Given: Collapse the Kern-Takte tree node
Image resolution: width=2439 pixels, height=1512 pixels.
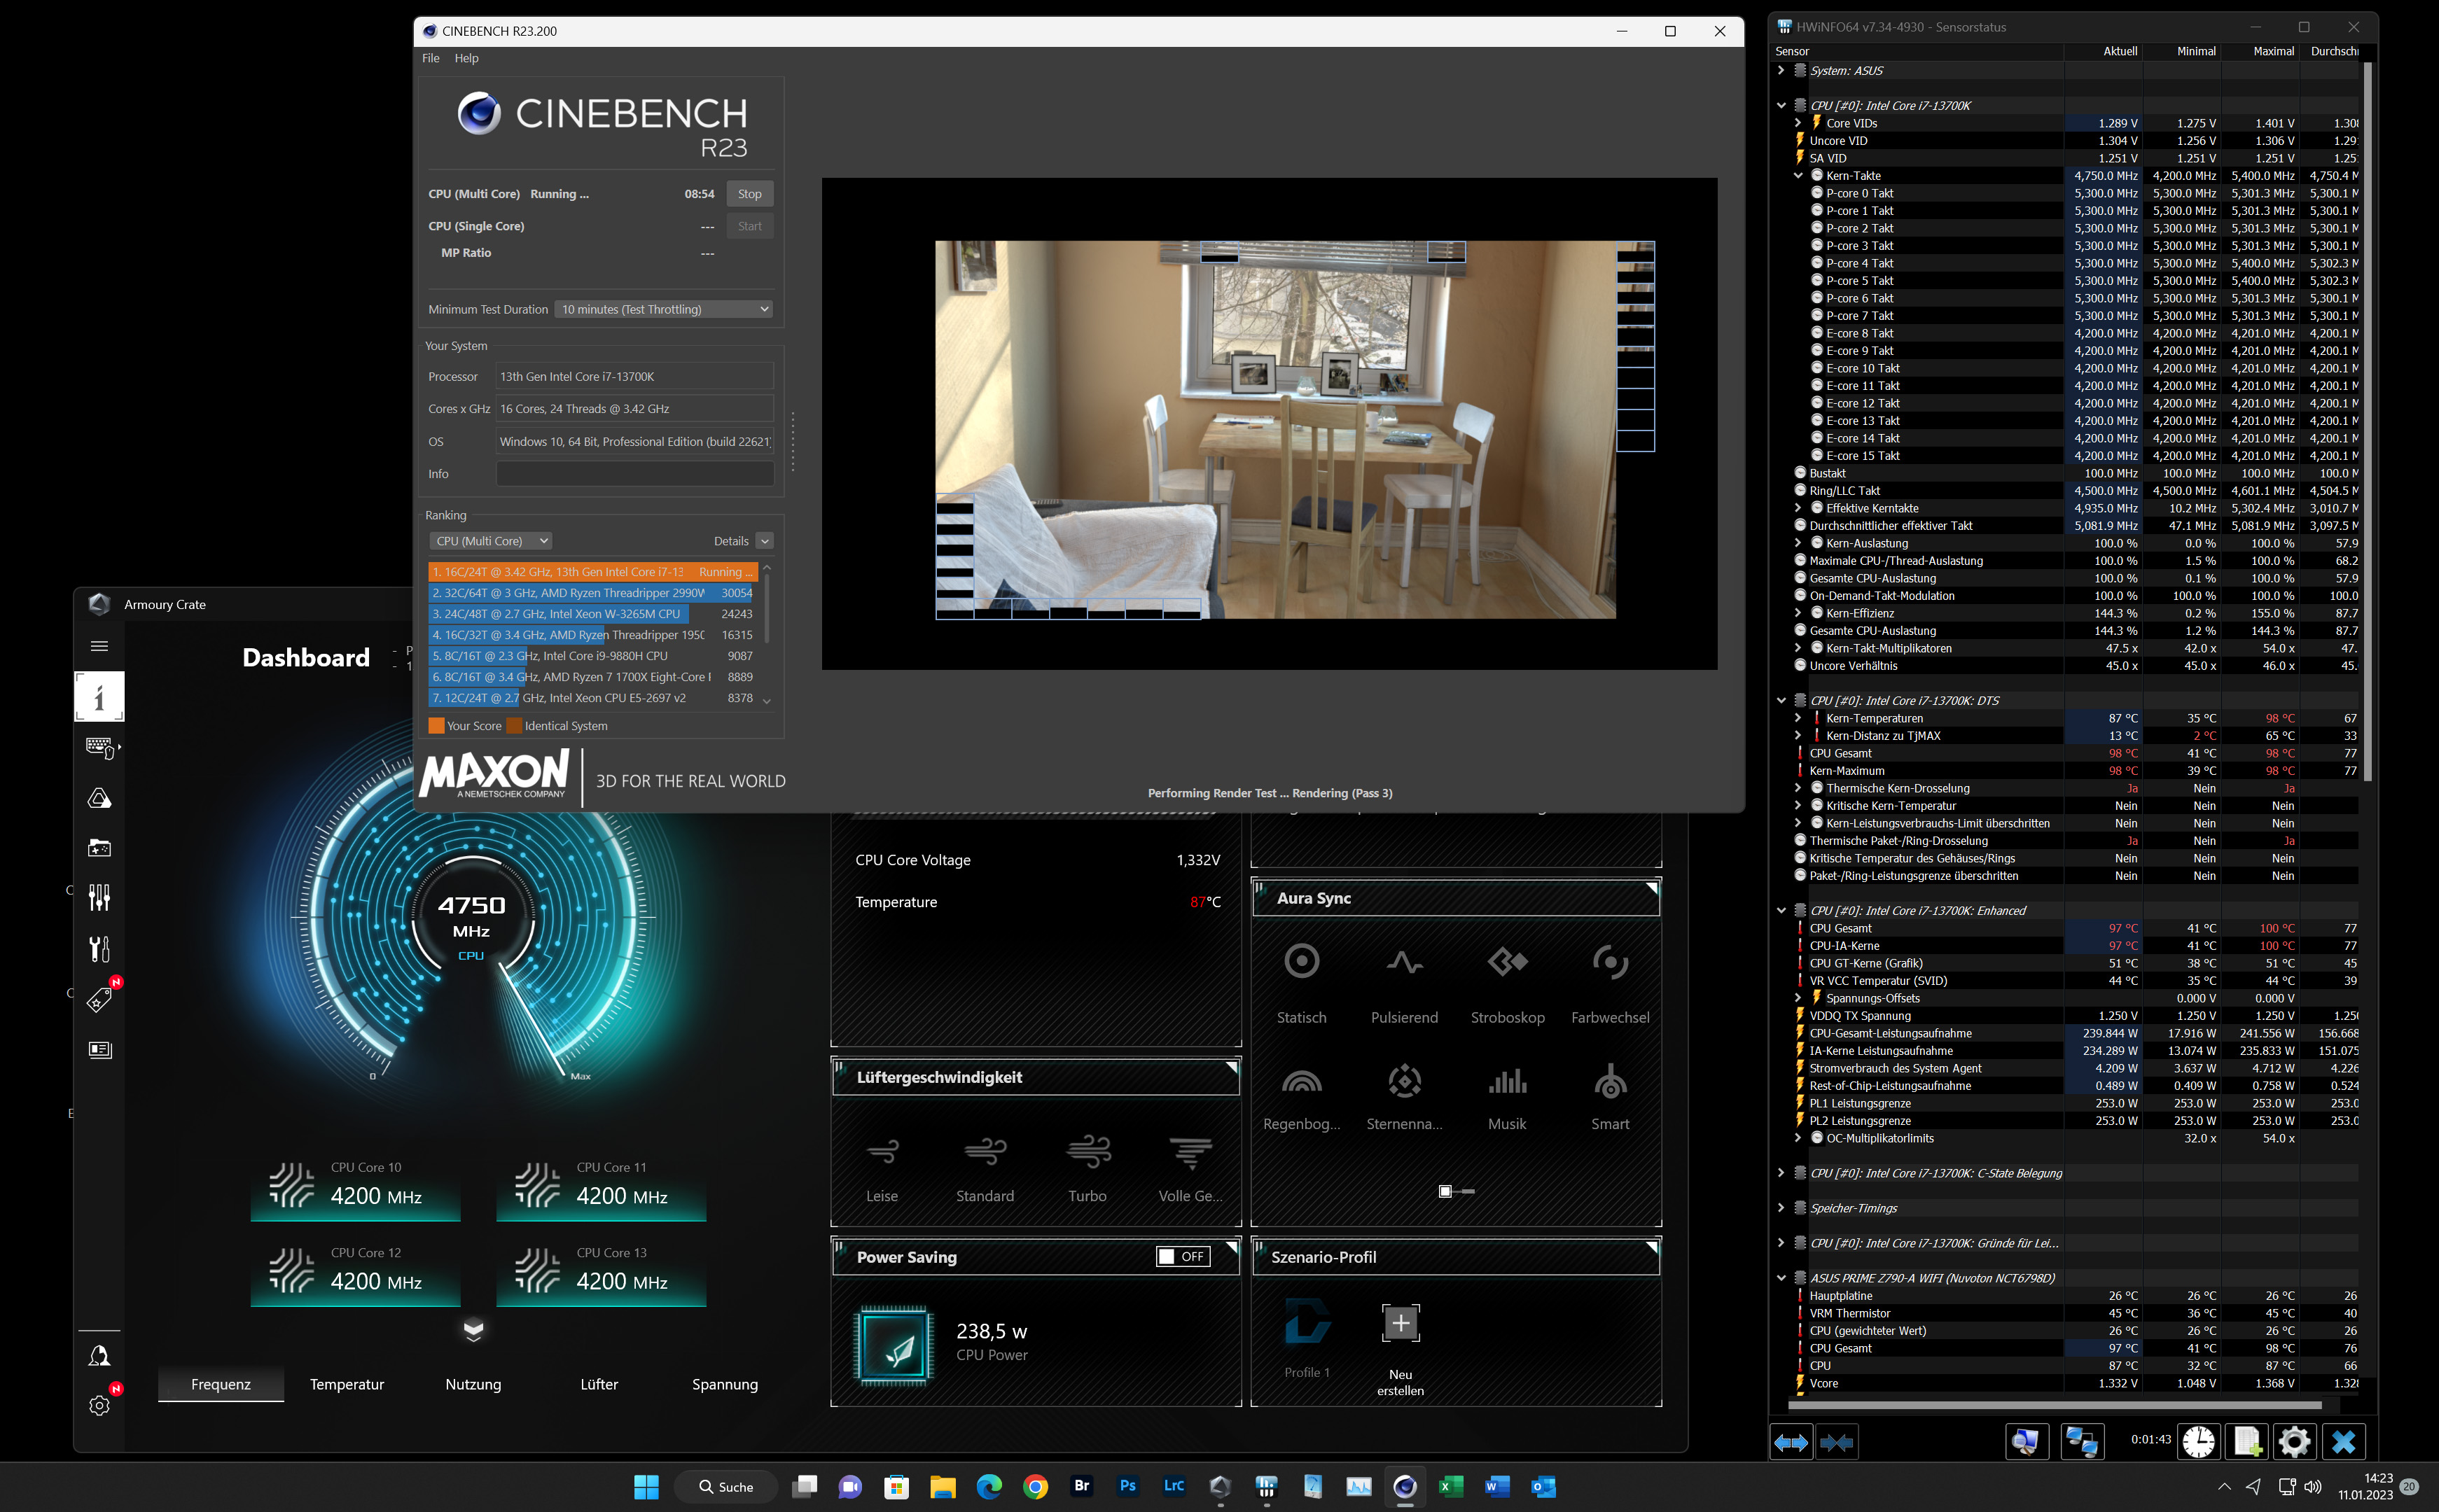Looking at the screenshot, I should point(1798,176).
